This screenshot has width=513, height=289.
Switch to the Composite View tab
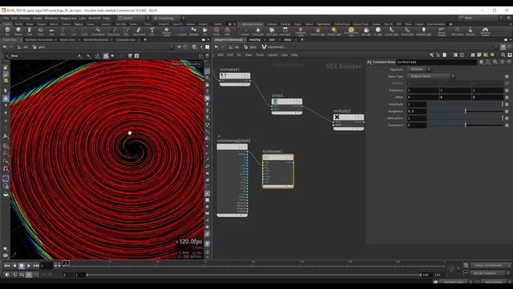pyautogui.click(x=125, y=39)
